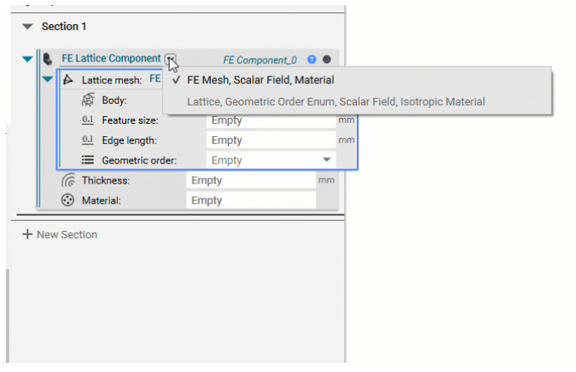Open the blue help question mark
576x372 pixels.
pyautogui.click(x=311, y=59)
